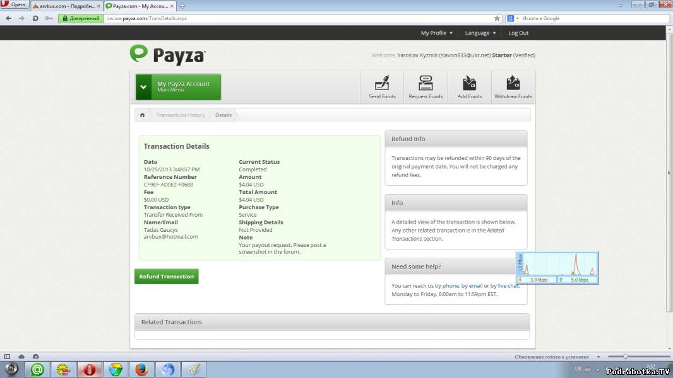Open the Language dropdown
673x378 pixels.
click(x=480, y=33)
